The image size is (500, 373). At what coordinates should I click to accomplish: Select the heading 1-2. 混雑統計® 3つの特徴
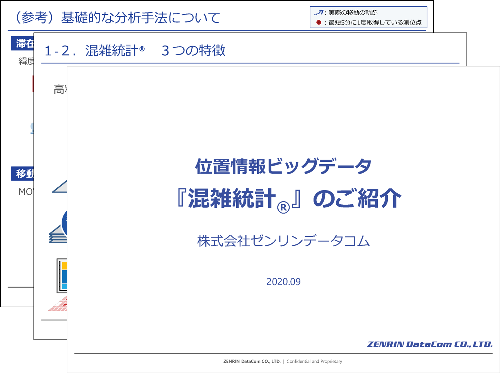click(135, 51)
